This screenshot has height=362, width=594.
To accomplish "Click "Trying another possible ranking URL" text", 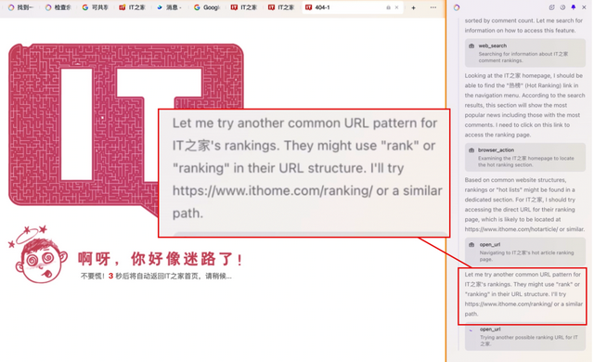I will [x=529, y=341].
